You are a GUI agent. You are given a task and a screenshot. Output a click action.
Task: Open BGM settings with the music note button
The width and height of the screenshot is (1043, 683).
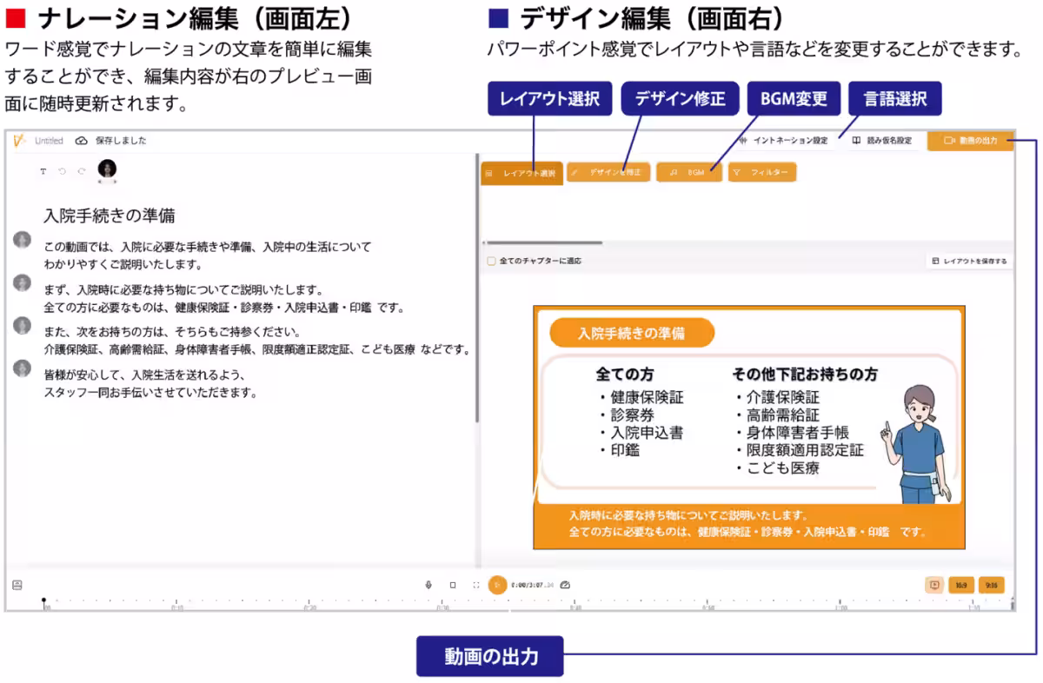pos(688,172)
